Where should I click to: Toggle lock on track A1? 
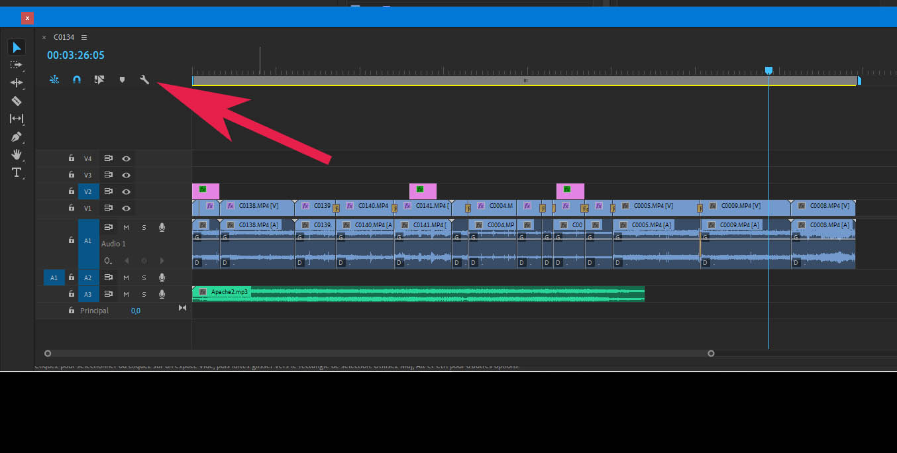click(x=72, y=240)
